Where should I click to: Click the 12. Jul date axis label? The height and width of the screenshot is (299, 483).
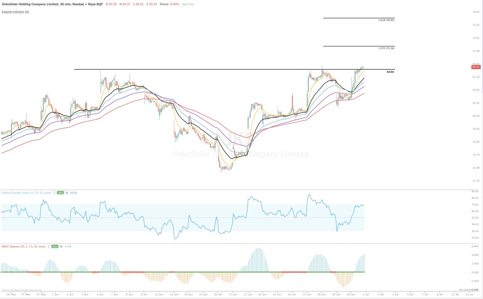coord(470,294)
